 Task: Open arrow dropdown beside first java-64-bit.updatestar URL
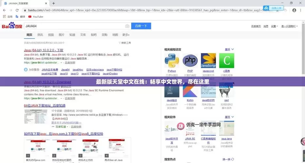click(x=61, y=63)
